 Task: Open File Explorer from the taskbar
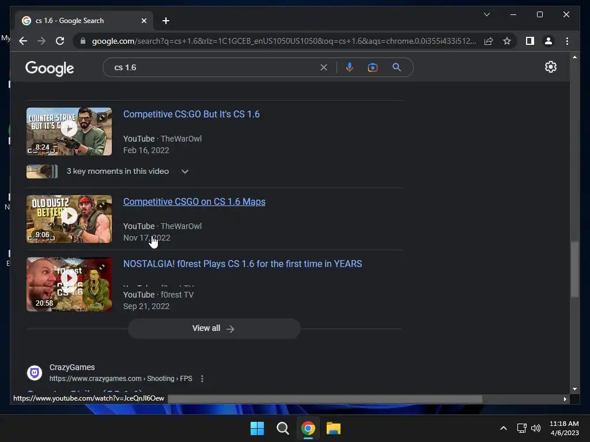tap(334, 428)
